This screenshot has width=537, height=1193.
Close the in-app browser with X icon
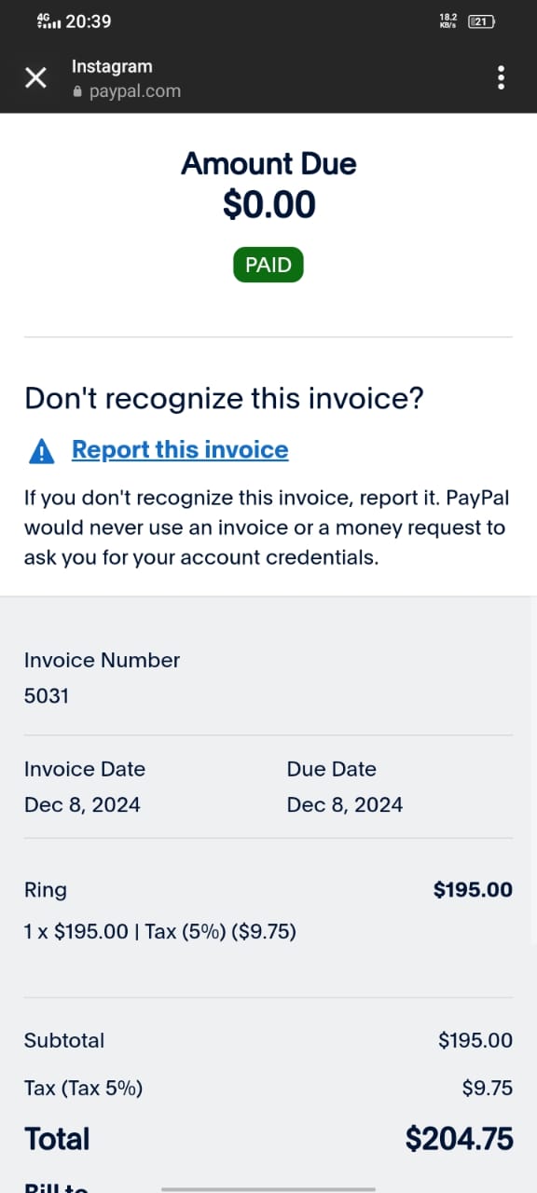[35, 77]
